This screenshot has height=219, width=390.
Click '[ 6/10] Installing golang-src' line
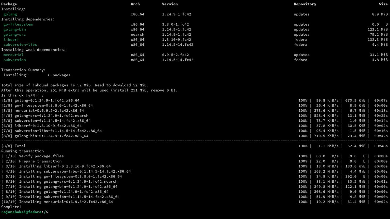click(59, 181)
